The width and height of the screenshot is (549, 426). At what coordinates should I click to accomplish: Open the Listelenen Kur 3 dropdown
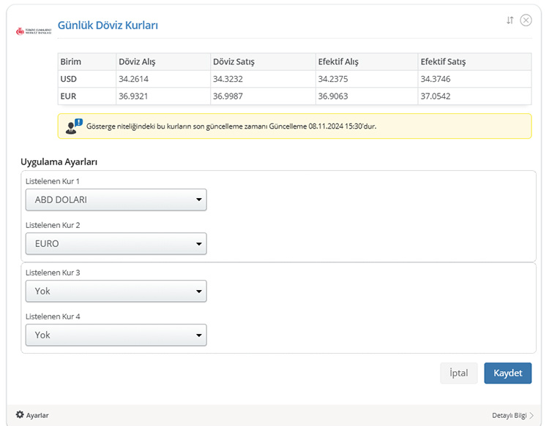click(116, 291)
